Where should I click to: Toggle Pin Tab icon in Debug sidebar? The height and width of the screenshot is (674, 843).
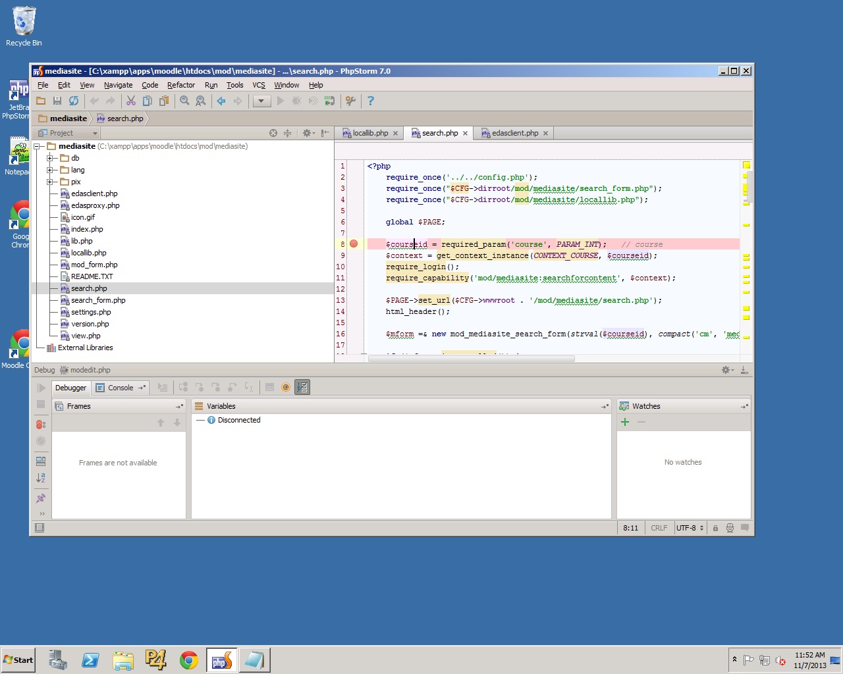pyautogui.click(x=41, y=498)
